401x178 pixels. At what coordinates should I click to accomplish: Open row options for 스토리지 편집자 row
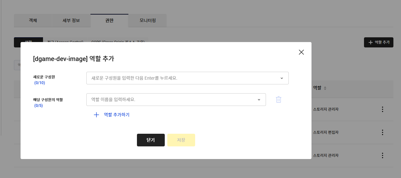[382, 132]
